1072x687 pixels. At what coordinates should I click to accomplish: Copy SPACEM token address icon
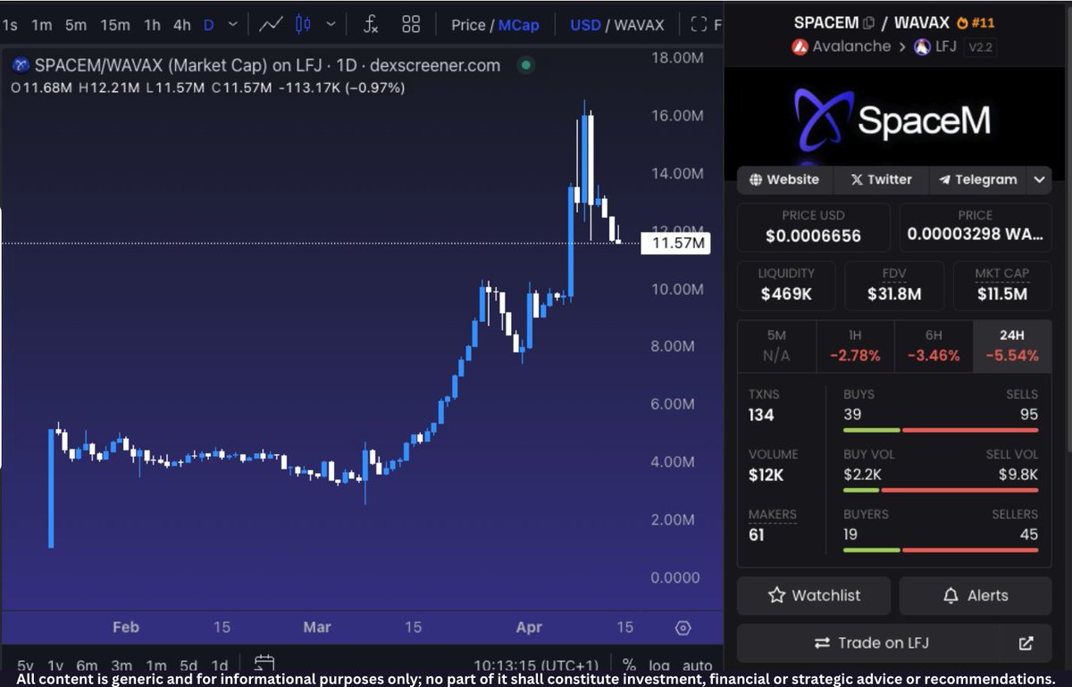pyautogui.click(x=868, y=23)
